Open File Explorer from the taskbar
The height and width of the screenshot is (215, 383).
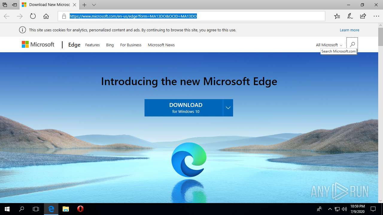click(x=66, y=209)
